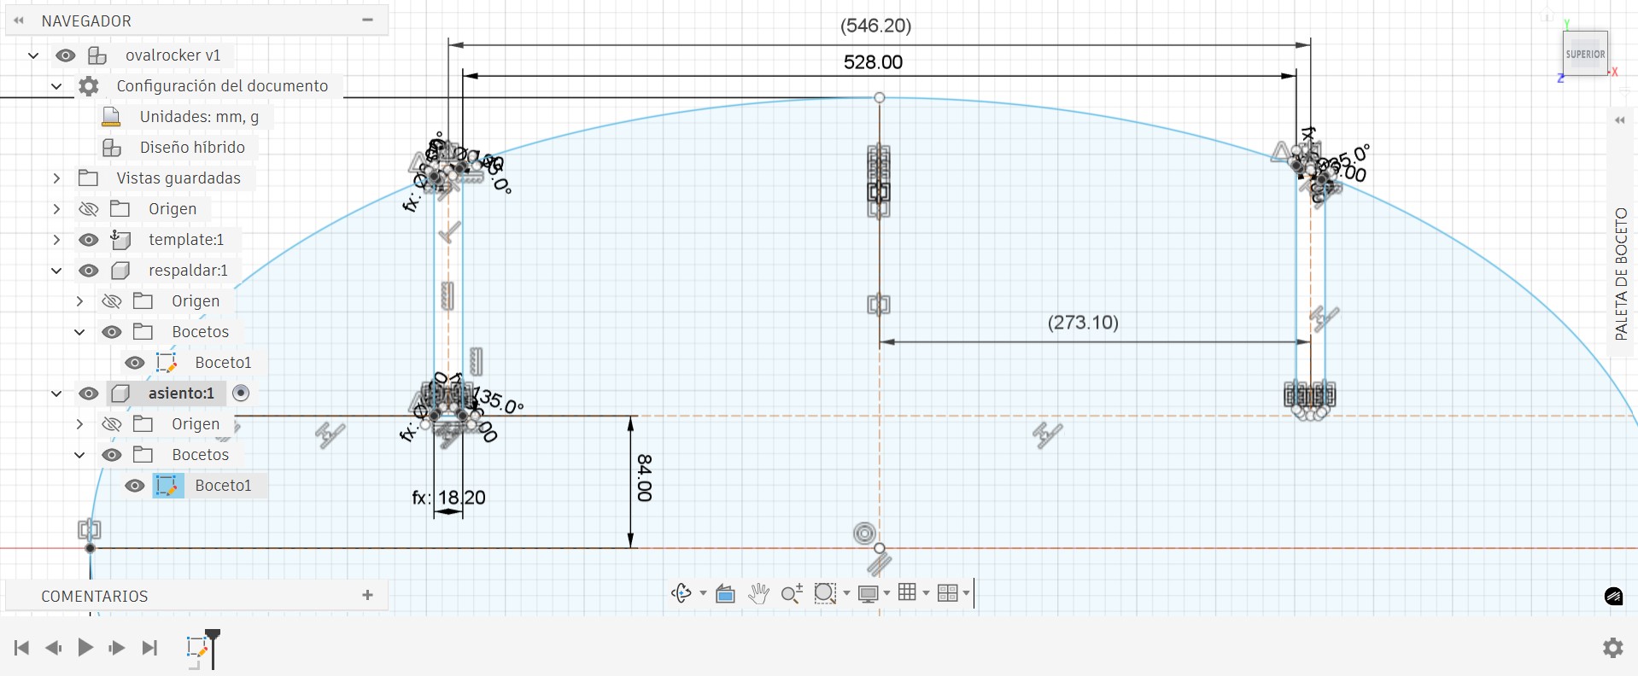Open the Zoom Window dropdown arrow
Image resolution: width=1638 pixels, height=676 pixels.
846,593
